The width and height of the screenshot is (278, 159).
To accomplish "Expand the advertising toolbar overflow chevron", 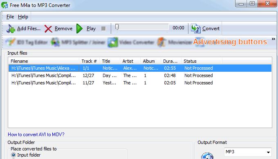I will [x=274, y=39].
